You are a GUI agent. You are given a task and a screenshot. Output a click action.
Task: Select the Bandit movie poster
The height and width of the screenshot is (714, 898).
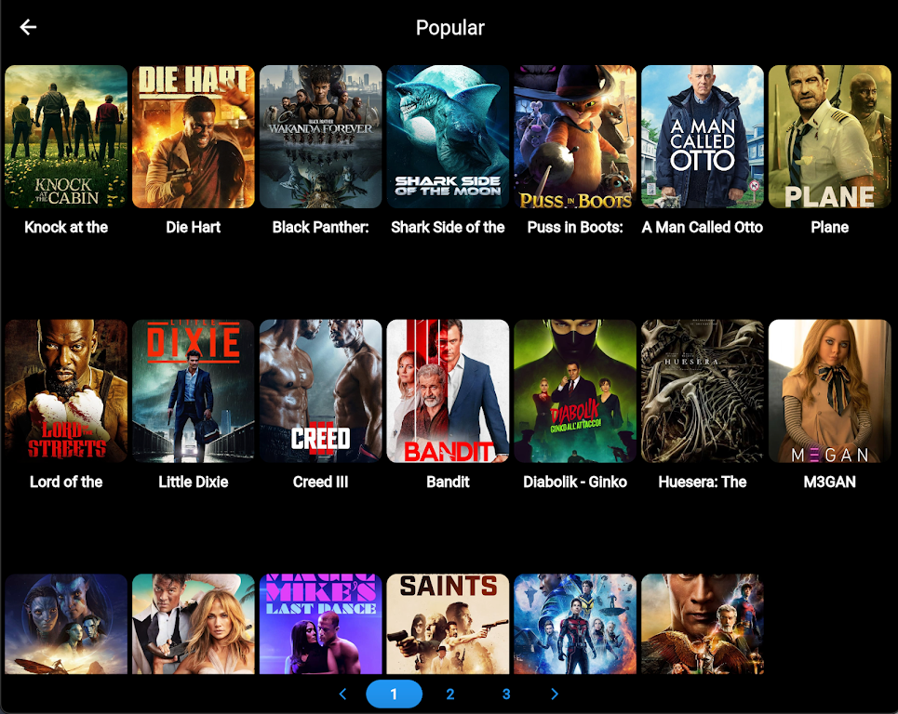[x=448, y=391]
